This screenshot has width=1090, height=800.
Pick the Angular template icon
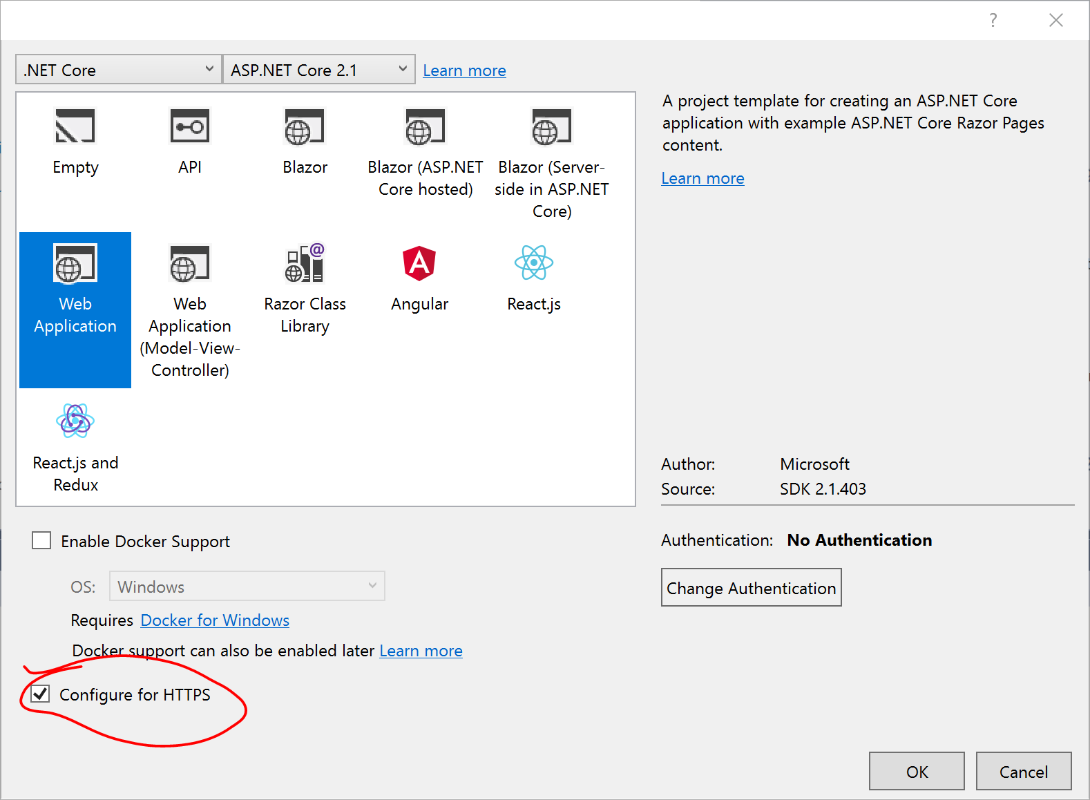point(419,264)
